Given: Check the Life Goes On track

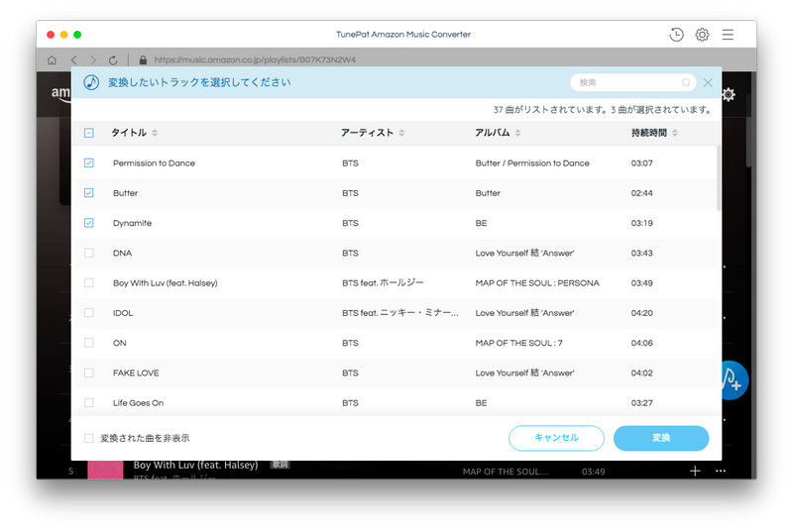Looking at the screenshot, I should 89,402.
